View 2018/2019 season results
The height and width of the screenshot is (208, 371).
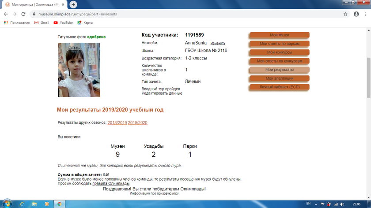pos(117,123)
